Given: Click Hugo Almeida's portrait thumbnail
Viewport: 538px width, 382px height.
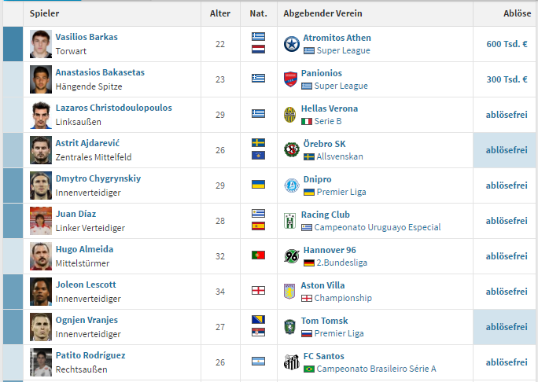Looking at the screenshot, I should [41, 256].
